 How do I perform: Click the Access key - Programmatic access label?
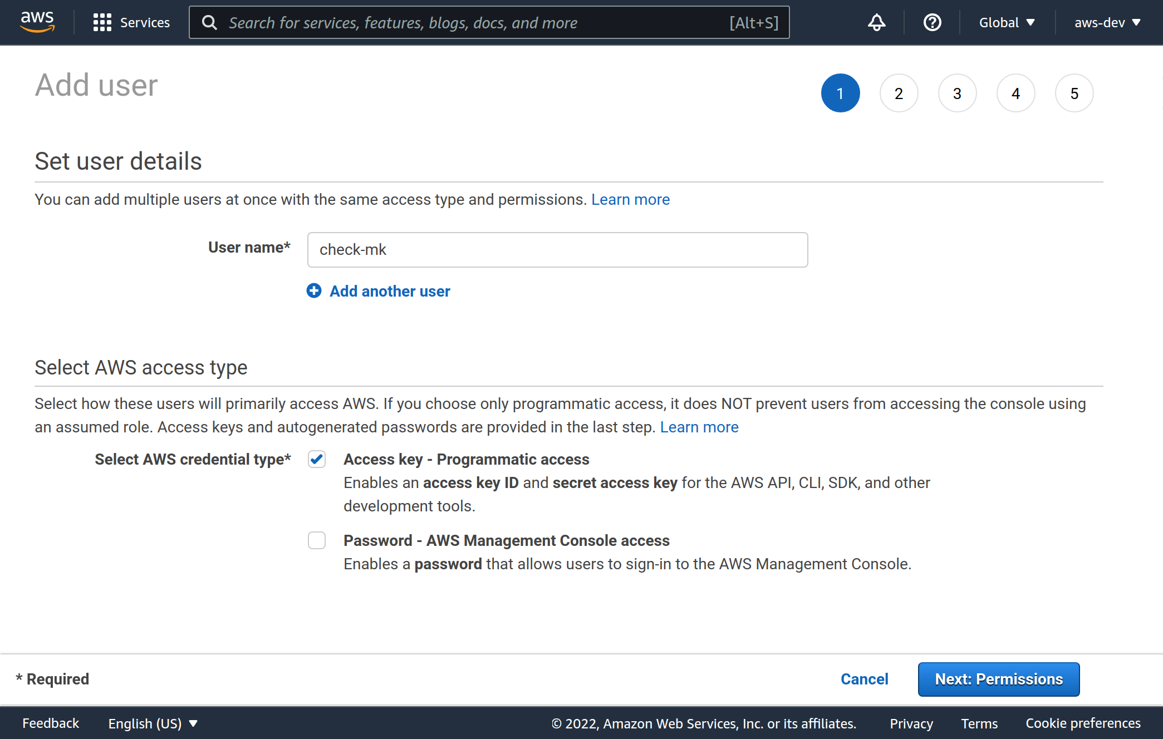[466, 459]
